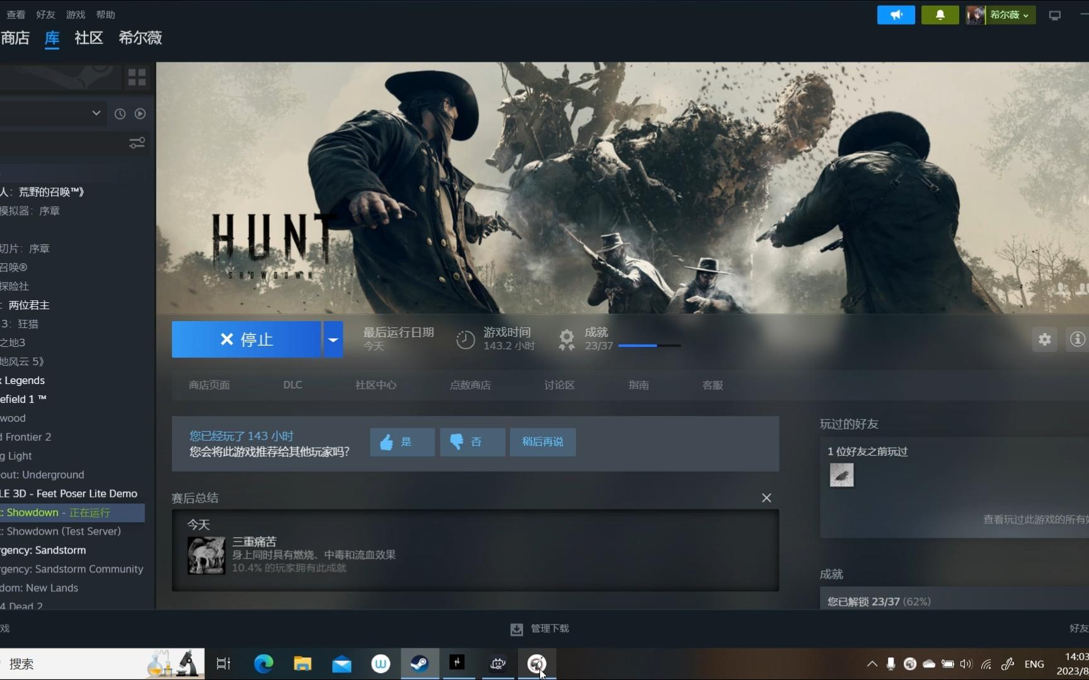
Task: Open the 社区中心 tab
Action: [376, 385]
